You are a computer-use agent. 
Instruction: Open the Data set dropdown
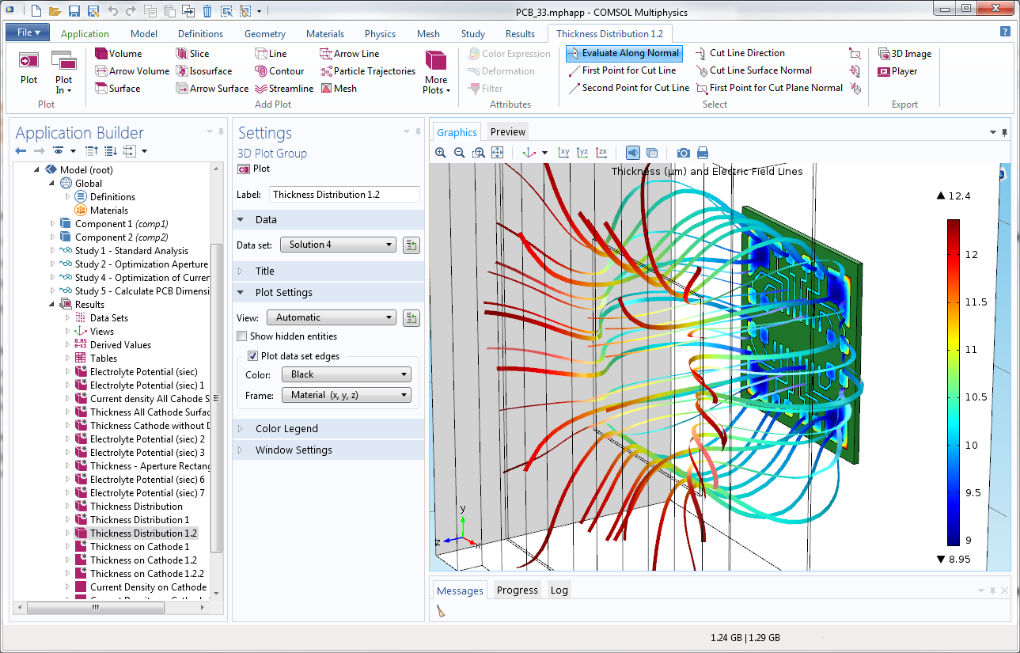[x=337, y=244]
